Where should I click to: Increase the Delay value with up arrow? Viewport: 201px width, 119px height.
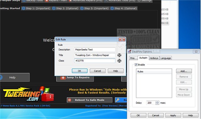click(x=157, y=102)
